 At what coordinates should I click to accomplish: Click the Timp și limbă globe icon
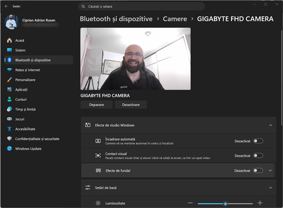9,109
